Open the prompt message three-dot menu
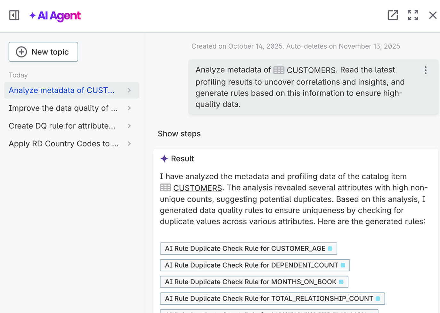Viewport: 440px width, 313px height. [425, 70]
